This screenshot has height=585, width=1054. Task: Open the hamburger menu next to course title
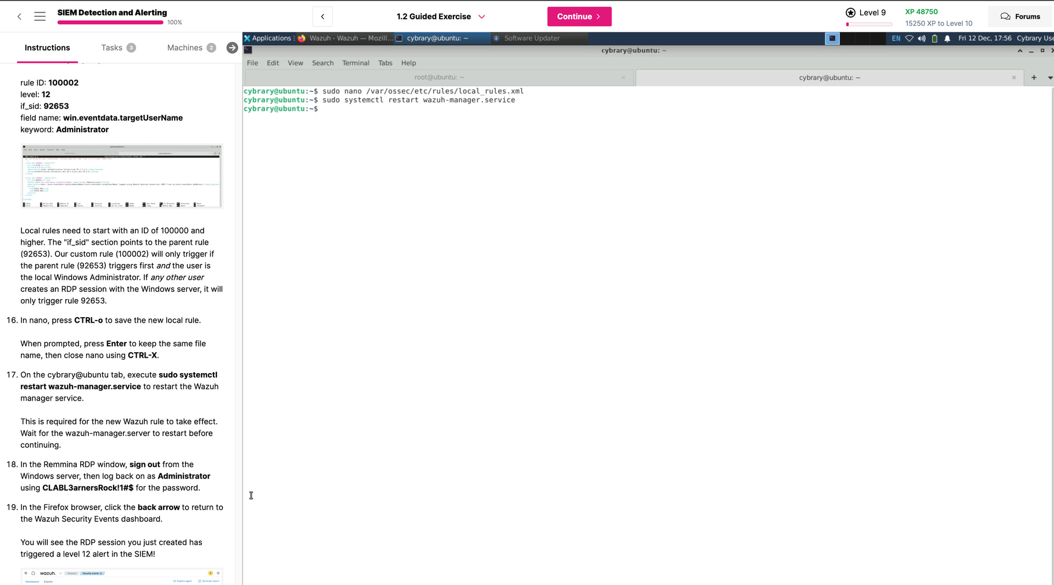pos(40,16)
